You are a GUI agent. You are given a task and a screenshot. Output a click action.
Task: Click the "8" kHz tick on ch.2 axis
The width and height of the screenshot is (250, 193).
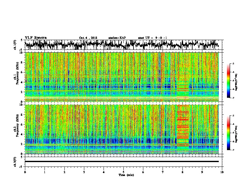pyautogui.click(x=22, y=115)
